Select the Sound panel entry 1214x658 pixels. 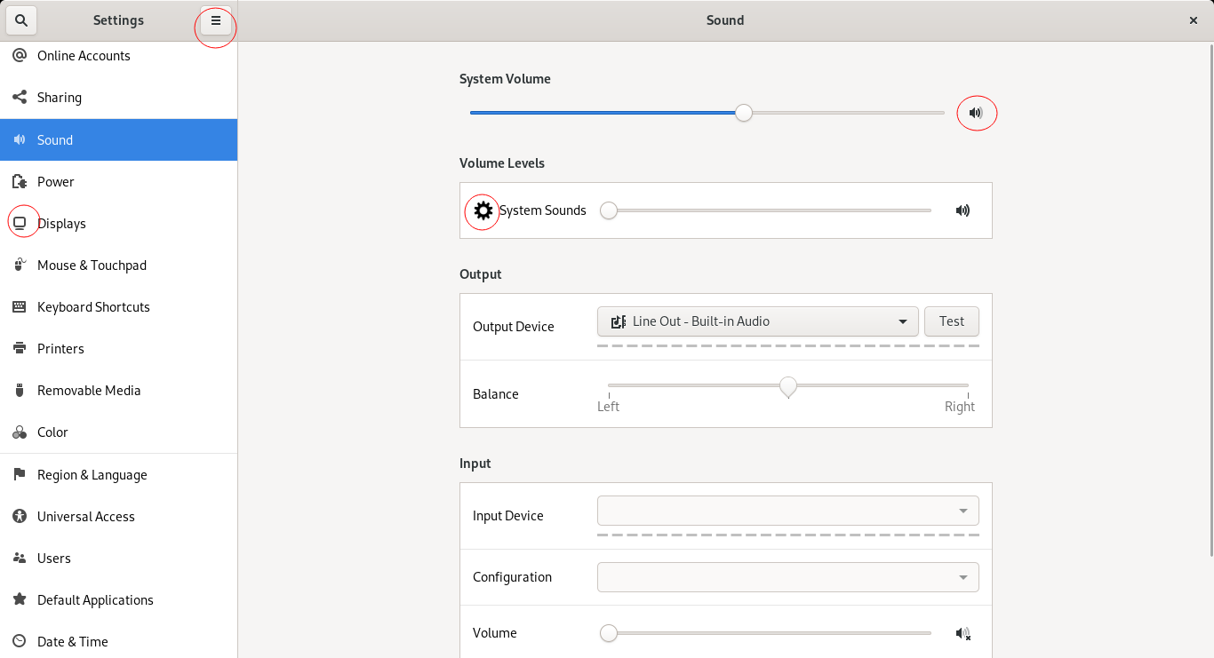(119, 140)
